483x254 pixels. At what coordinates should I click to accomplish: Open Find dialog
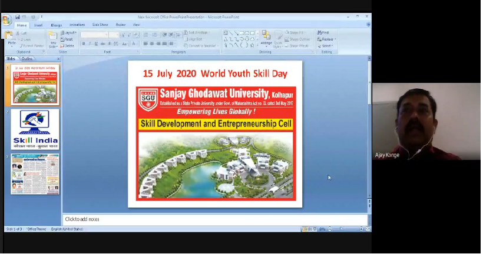point(323,32)
